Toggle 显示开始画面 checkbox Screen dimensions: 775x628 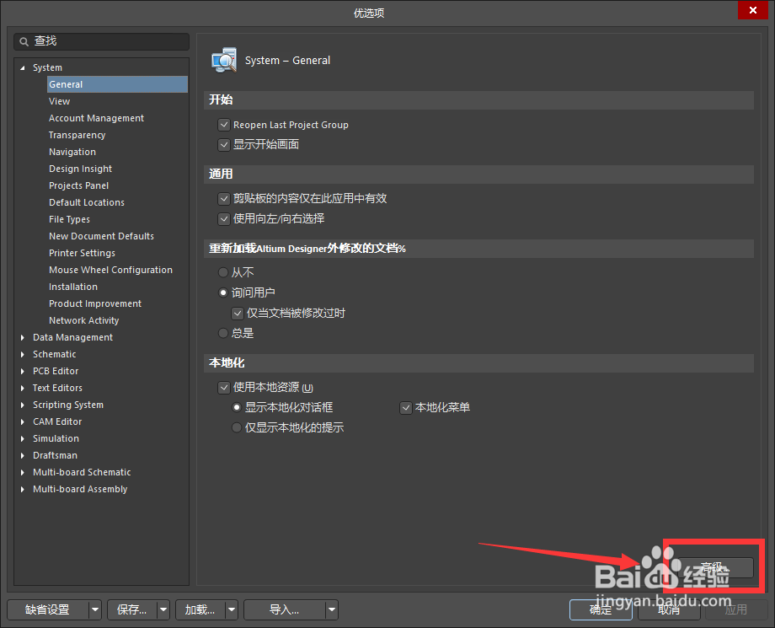[x=224, y=144]
